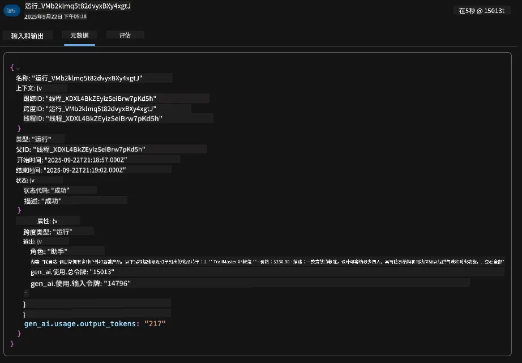Click the 父ID line
Screen dimensions: 522x363
tap(112, 149)
